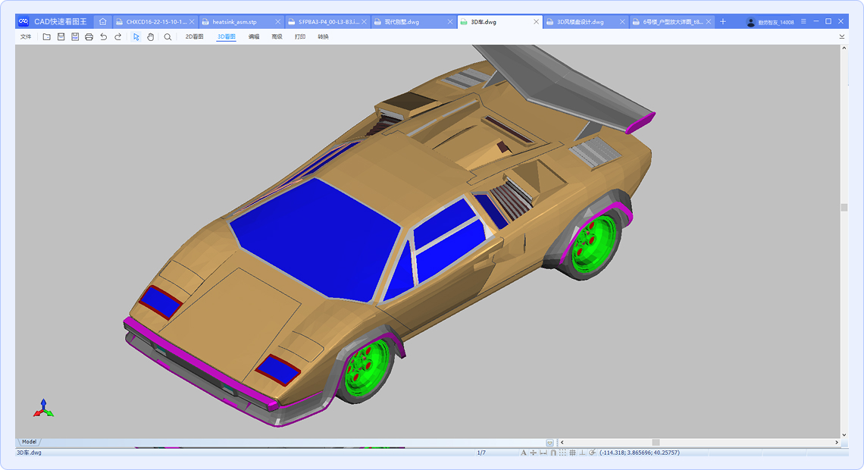Click the green front wheel of the car

click(366, 368)
